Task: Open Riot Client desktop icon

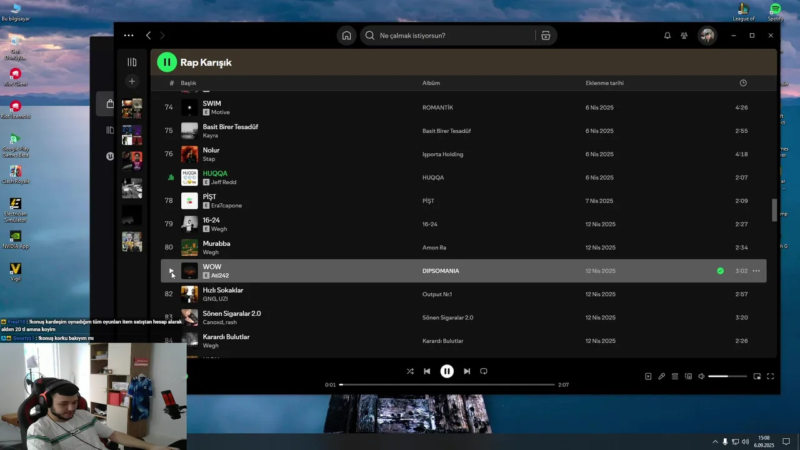Action: [15, 77]
